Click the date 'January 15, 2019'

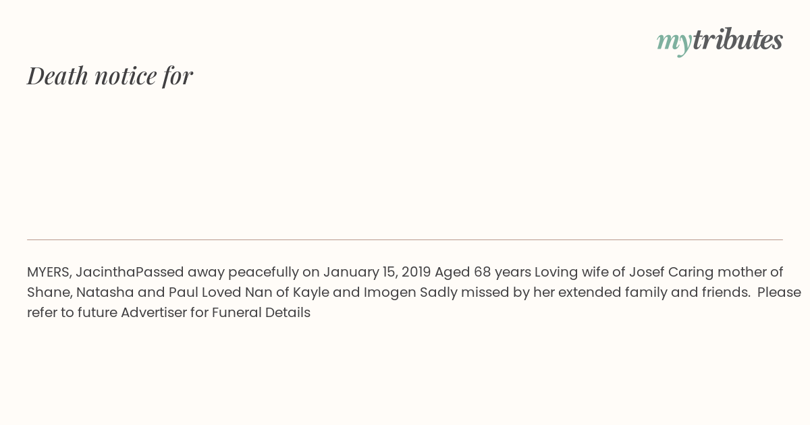pos(377,273)
